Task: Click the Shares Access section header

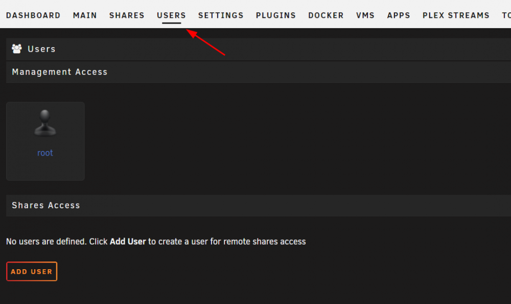Action: point(259,205)
